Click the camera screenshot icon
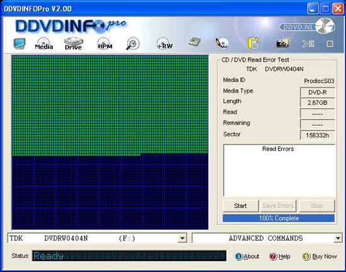Image resolution: width=346 pixels, height=272 pixels. point(283,43)
